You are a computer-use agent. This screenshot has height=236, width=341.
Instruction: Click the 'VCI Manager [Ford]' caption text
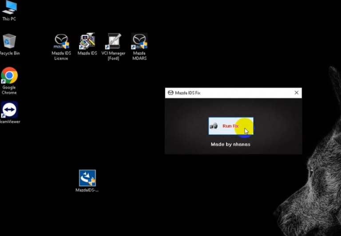coord(113,55)
